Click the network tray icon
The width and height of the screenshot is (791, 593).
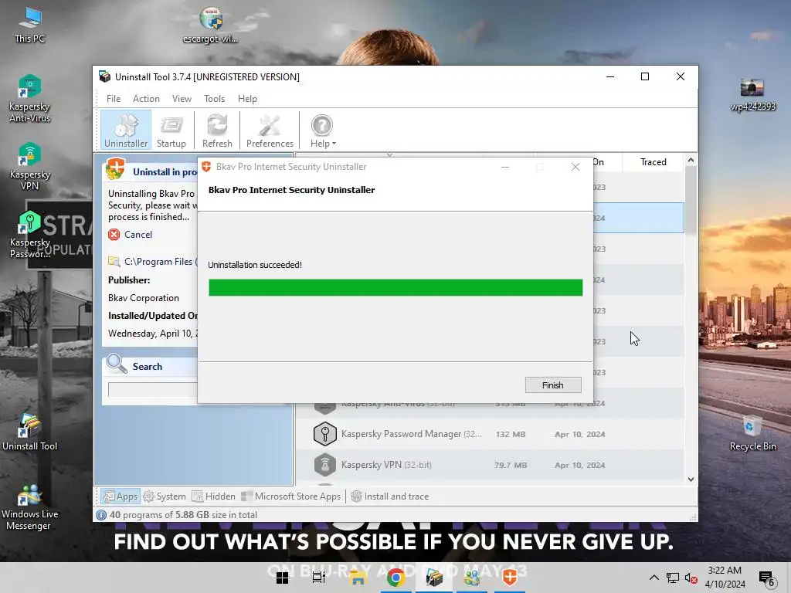[673, 578]
